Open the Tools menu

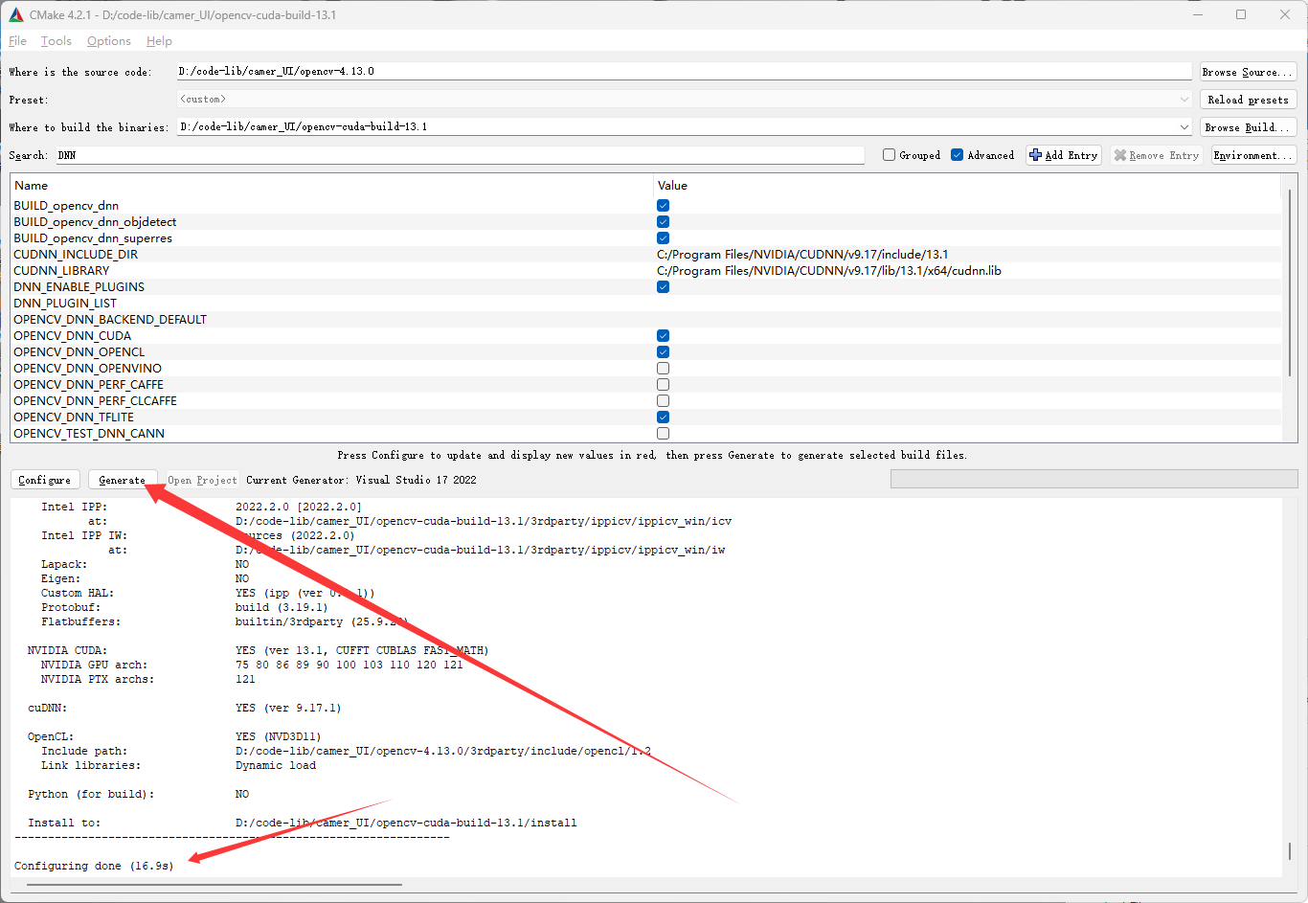click(56, 41)
